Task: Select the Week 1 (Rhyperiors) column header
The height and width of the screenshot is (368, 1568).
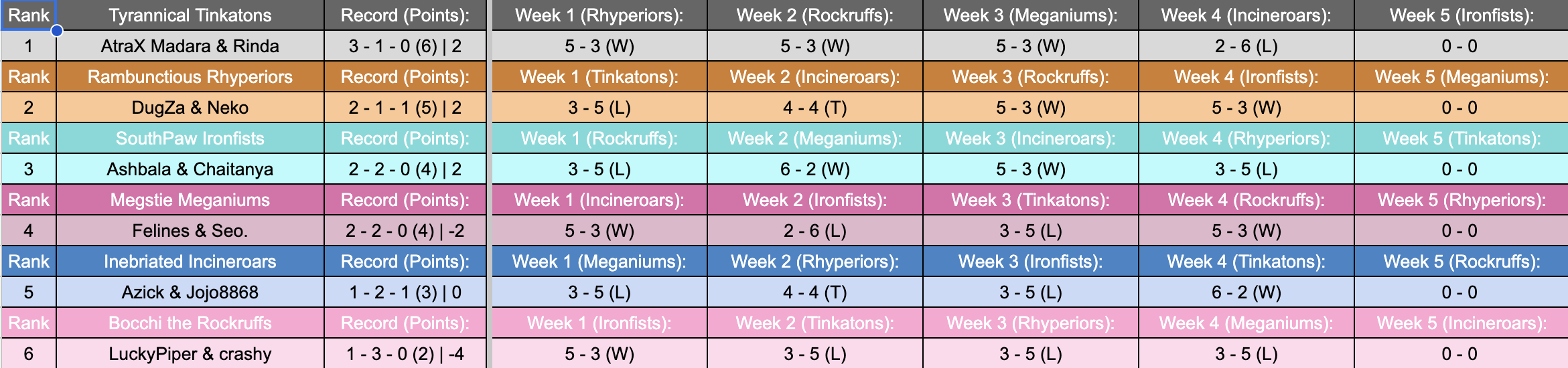Action: [x=599, y=15]
